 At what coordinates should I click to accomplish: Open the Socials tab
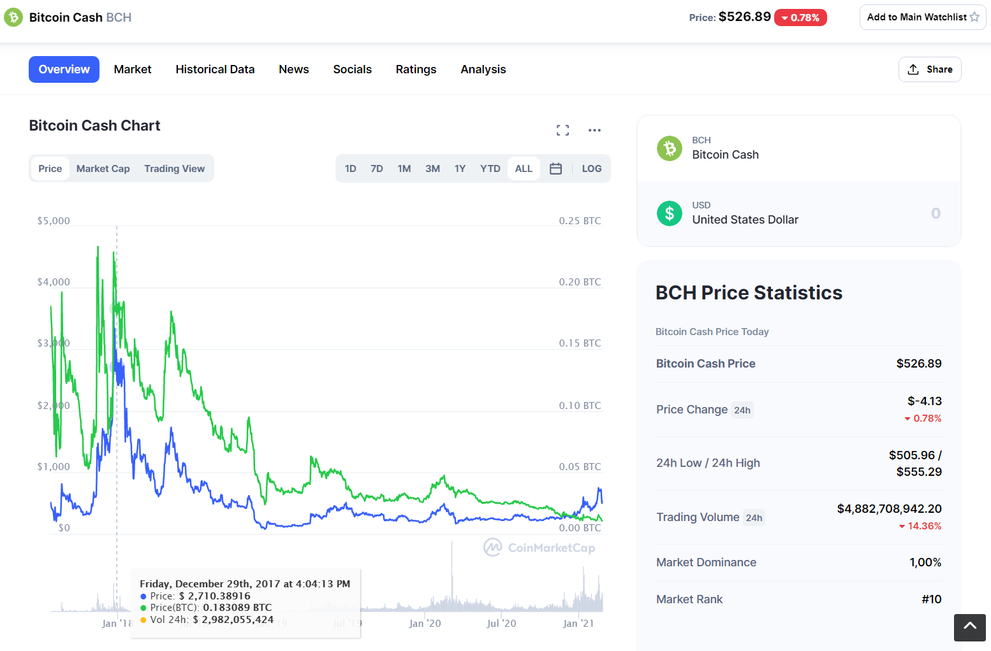[353, 69]
